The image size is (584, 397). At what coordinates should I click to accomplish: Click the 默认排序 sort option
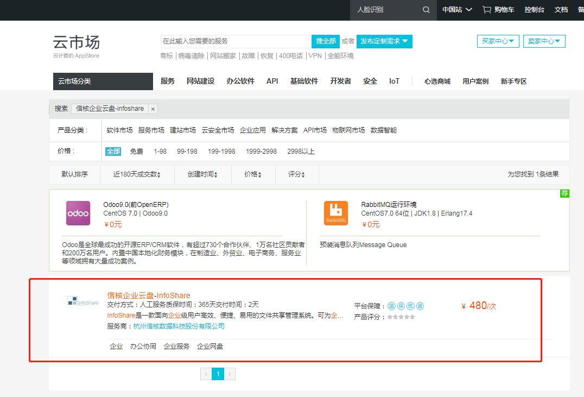coord(74,174)
